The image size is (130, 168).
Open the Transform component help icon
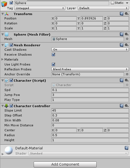[122, 14]
